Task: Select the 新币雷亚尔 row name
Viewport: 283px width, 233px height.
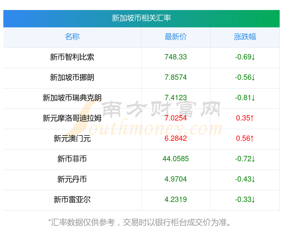Action: tap(72, 200)
